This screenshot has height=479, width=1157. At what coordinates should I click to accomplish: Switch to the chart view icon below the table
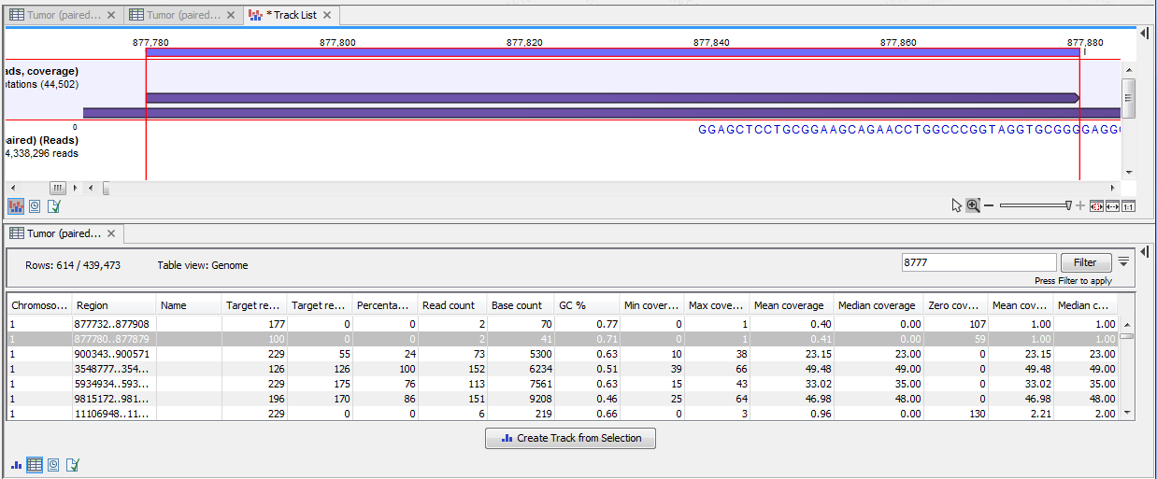coord(16,464)
